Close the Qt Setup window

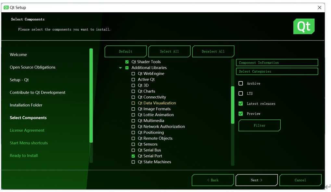[x=319, y=7]
